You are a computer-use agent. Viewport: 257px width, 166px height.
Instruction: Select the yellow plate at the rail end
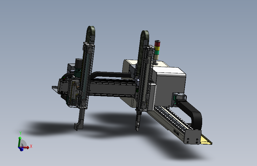pyautogui.click(x=206, y=140)
